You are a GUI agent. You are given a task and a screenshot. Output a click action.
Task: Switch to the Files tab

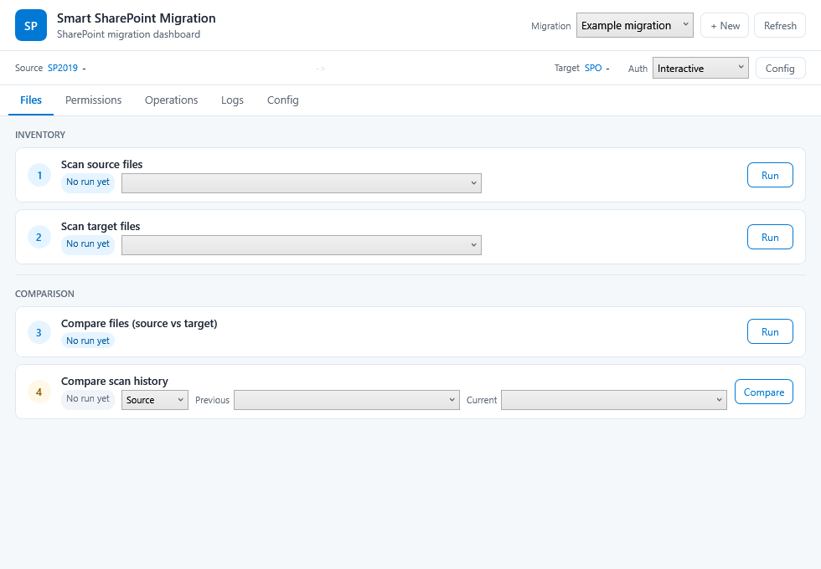31,100
